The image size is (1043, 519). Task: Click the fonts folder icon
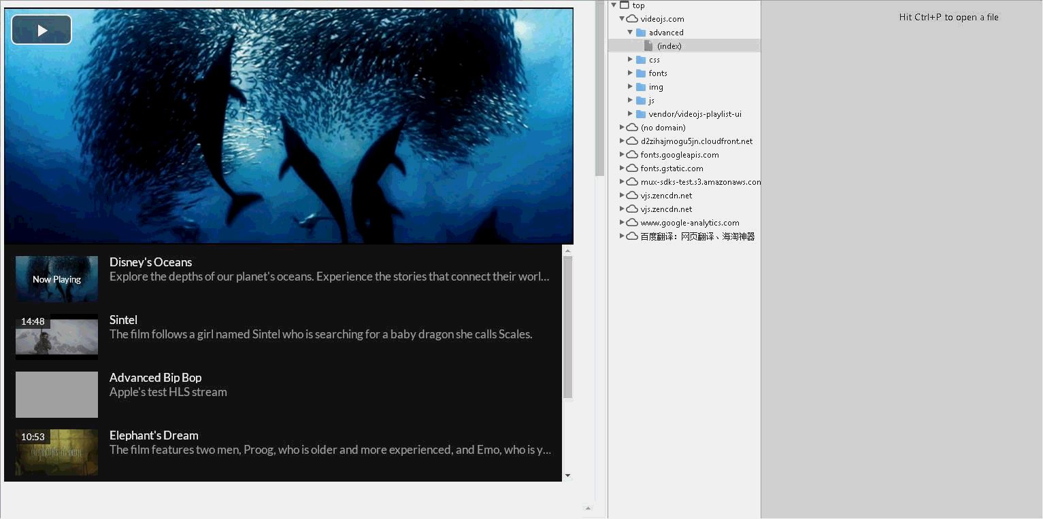click(x=641, y=73)
